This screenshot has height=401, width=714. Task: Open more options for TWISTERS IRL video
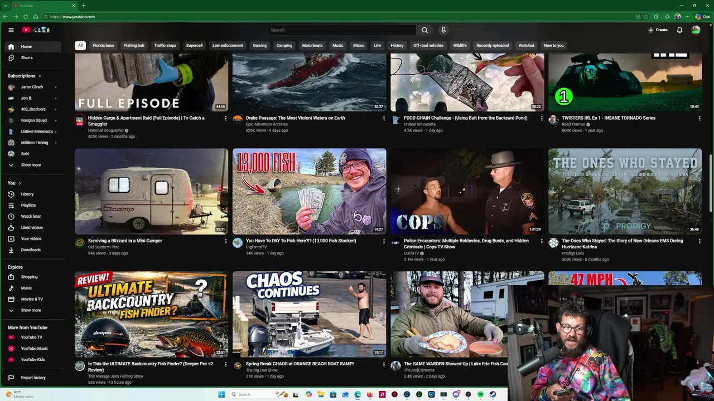699,118
